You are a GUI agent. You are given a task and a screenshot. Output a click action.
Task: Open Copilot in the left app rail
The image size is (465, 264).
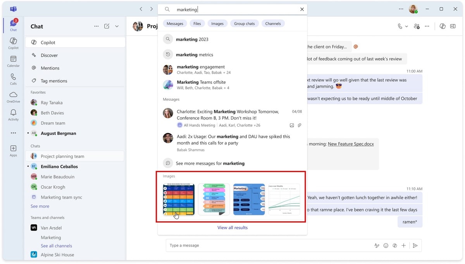point(13,43)
